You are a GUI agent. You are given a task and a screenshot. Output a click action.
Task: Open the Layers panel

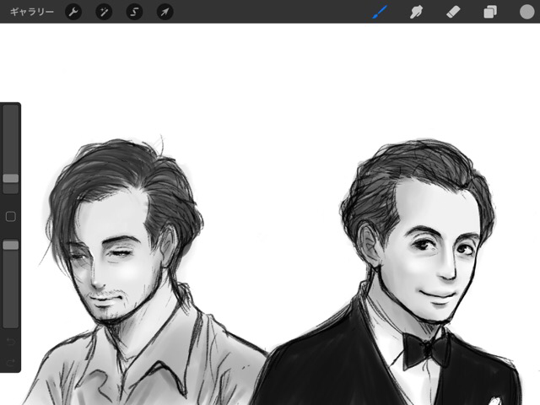(490, 12)
